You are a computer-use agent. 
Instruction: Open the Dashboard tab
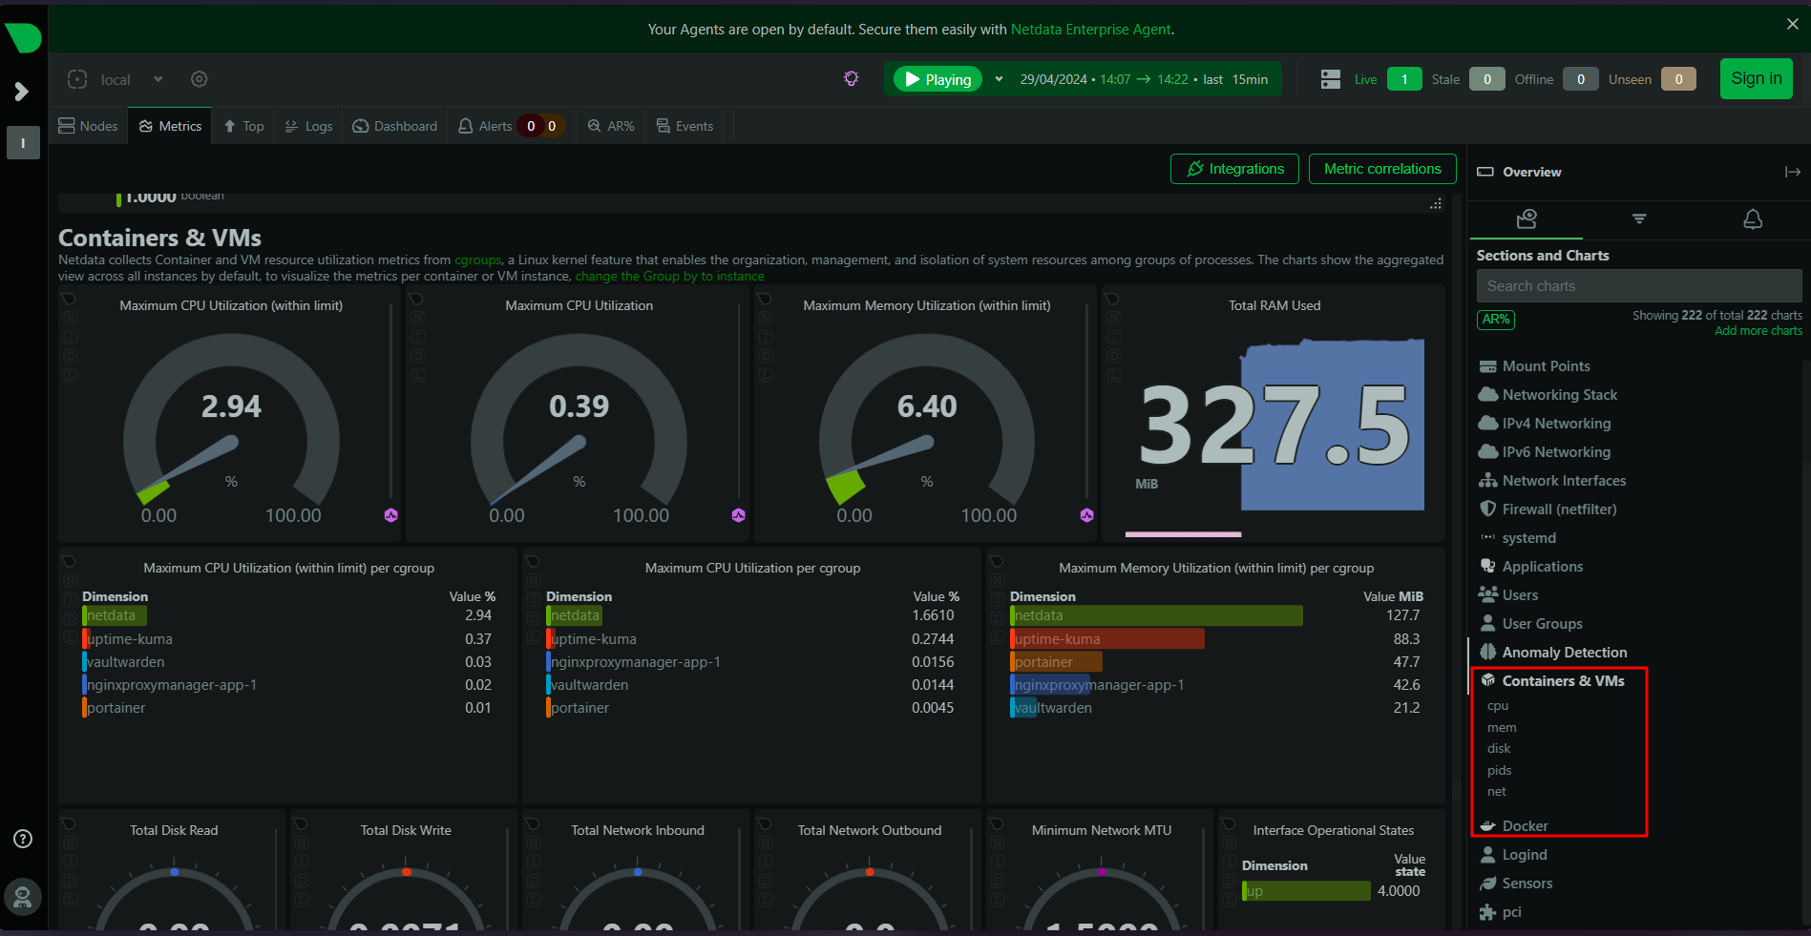coord(394,125)
